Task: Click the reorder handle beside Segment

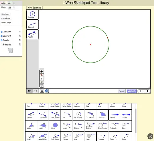Action: (20, 36)
